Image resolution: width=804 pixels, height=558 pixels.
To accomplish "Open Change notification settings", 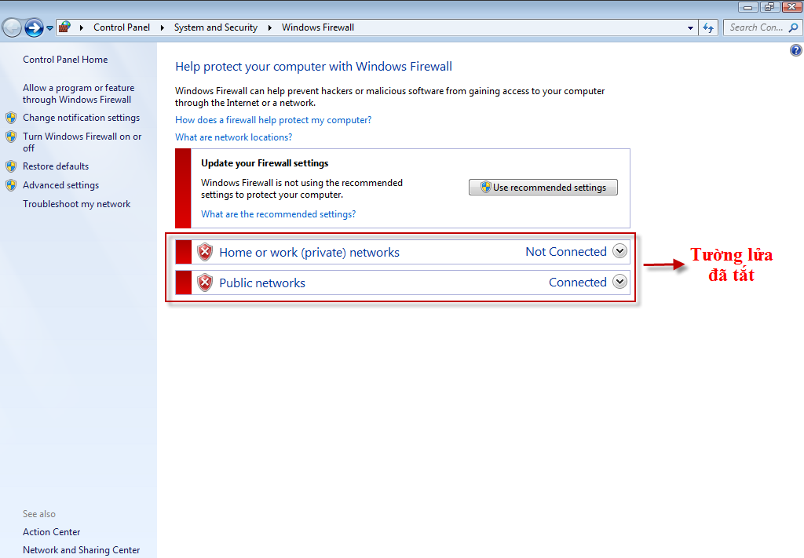I will [81, 118].
